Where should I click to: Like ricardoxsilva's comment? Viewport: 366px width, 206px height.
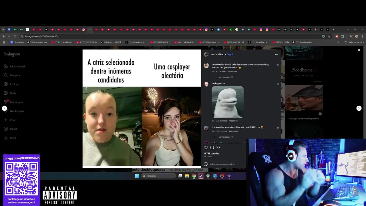pos(278,65)
